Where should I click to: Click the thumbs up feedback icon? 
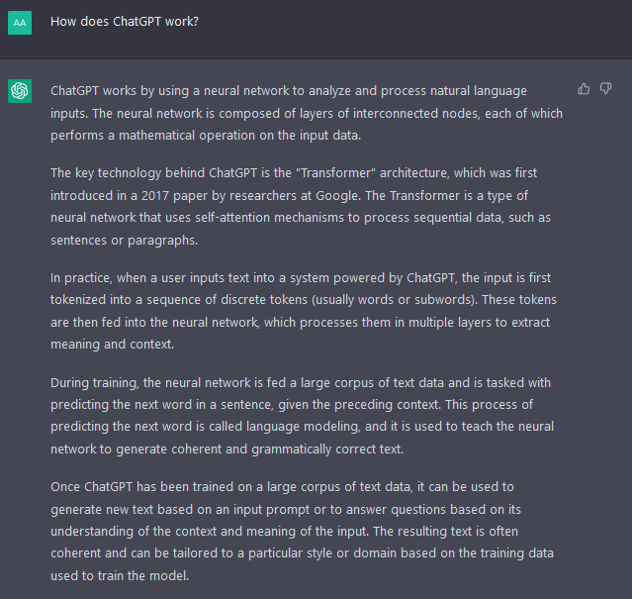(584, 88)
